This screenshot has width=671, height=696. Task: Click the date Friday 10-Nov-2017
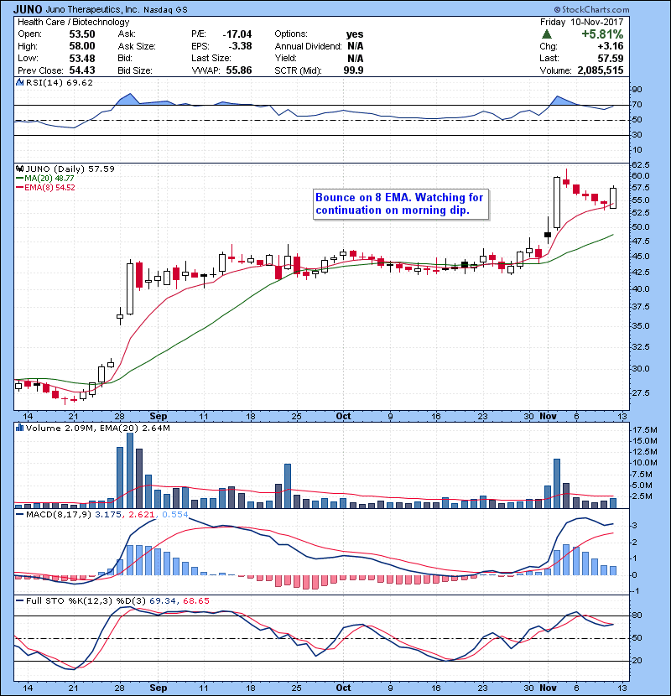click(582, 22)
